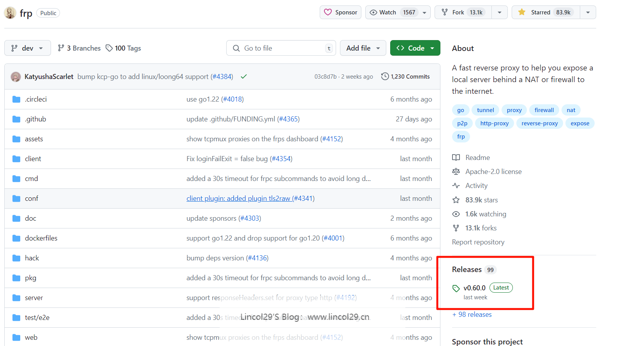The width and height of the screenshot is (625, 346).
Task: View the 100 Tags link
Action: 123,48
